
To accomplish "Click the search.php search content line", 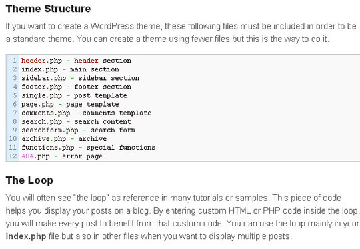I will click(76, 122).
